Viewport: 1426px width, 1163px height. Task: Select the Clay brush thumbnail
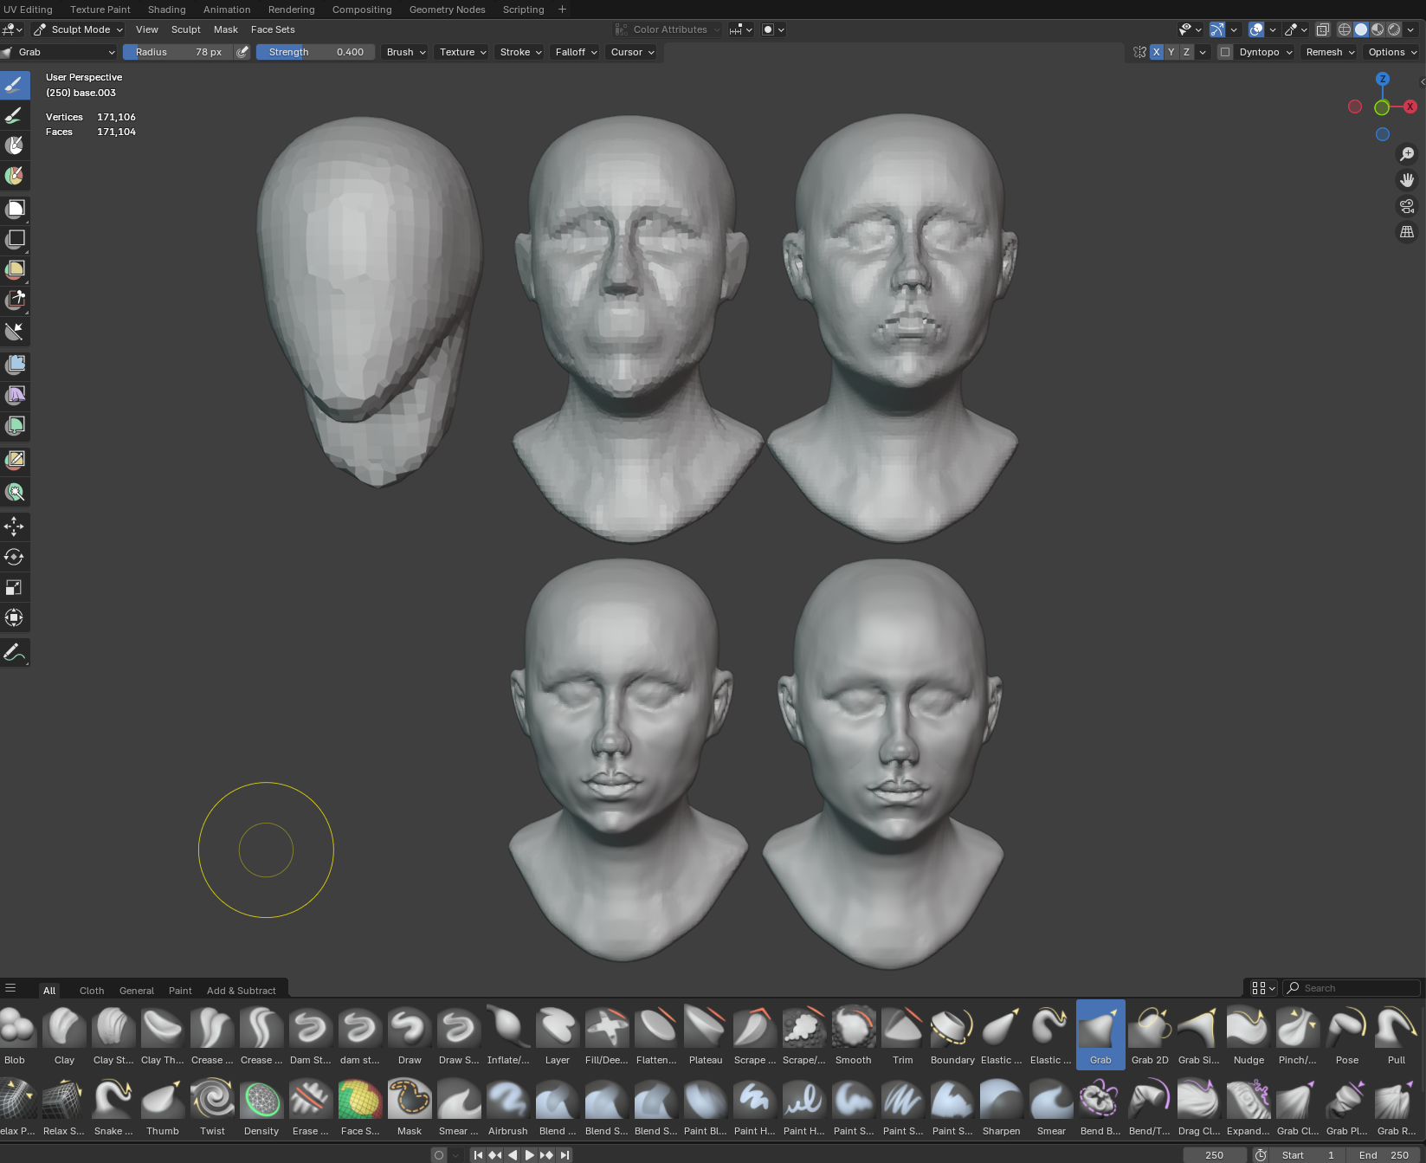64,1034
